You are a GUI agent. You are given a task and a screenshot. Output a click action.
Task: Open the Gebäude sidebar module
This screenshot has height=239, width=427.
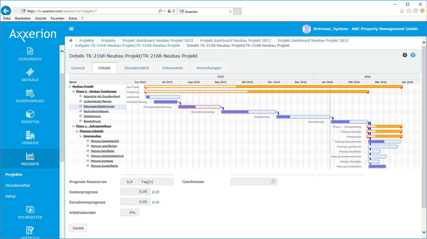pos(30,138)
